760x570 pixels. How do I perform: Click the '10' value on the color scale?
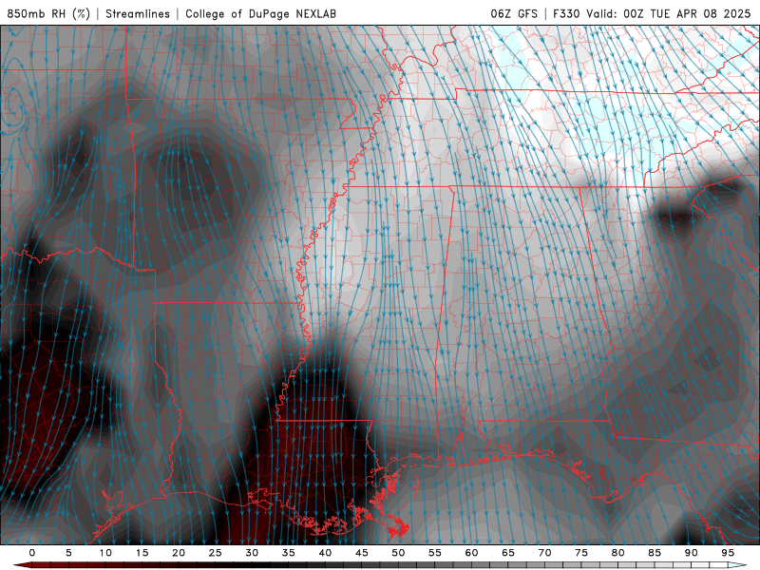(105, 553)
